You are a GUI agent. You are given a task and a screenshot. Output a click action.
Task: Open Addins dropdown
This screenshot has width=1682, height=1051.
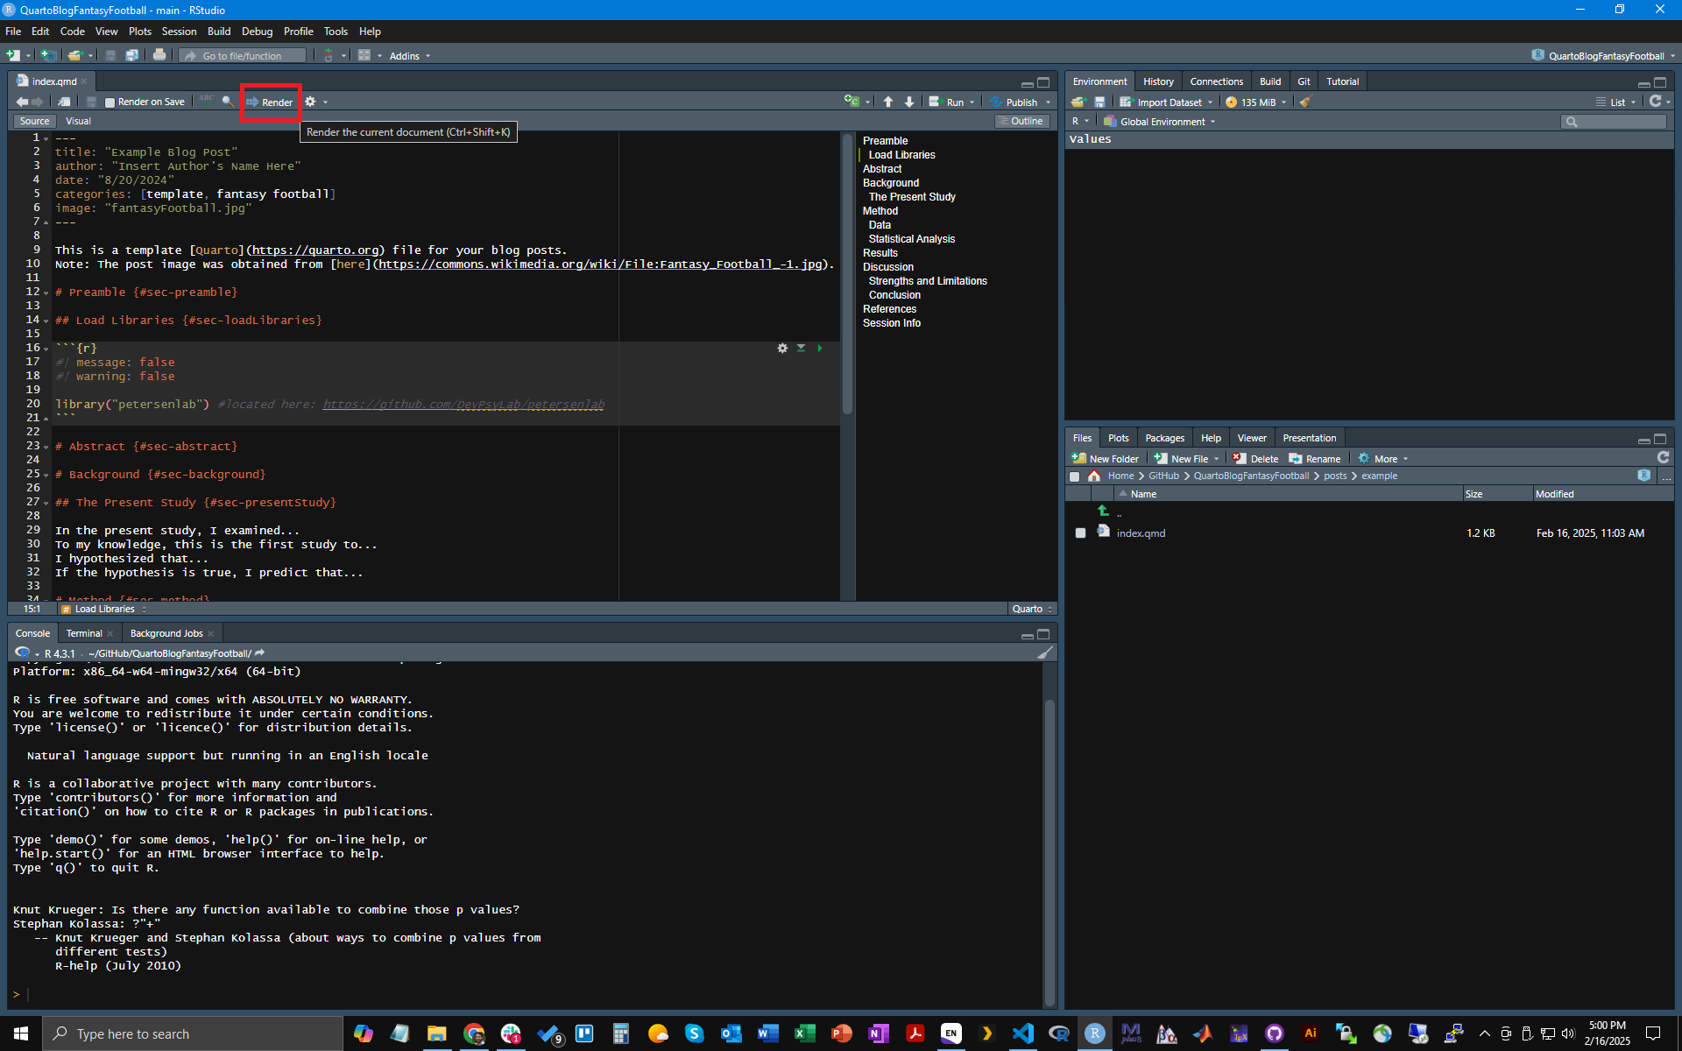409,55
